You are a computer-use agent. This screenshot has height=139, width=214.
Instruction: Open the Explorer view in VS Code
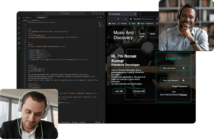point(19,18)
